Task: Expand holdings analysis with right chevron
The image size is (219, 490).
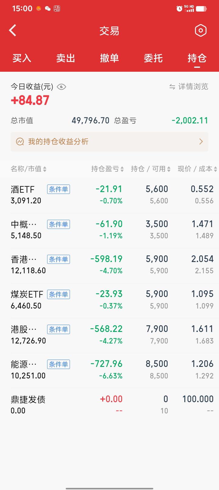Action: coord(201,142)
